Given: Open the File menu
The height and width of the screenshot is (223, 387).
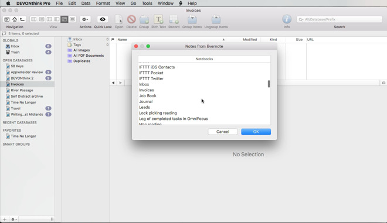Looking at the screenshot, I should (x=59, y=3).
